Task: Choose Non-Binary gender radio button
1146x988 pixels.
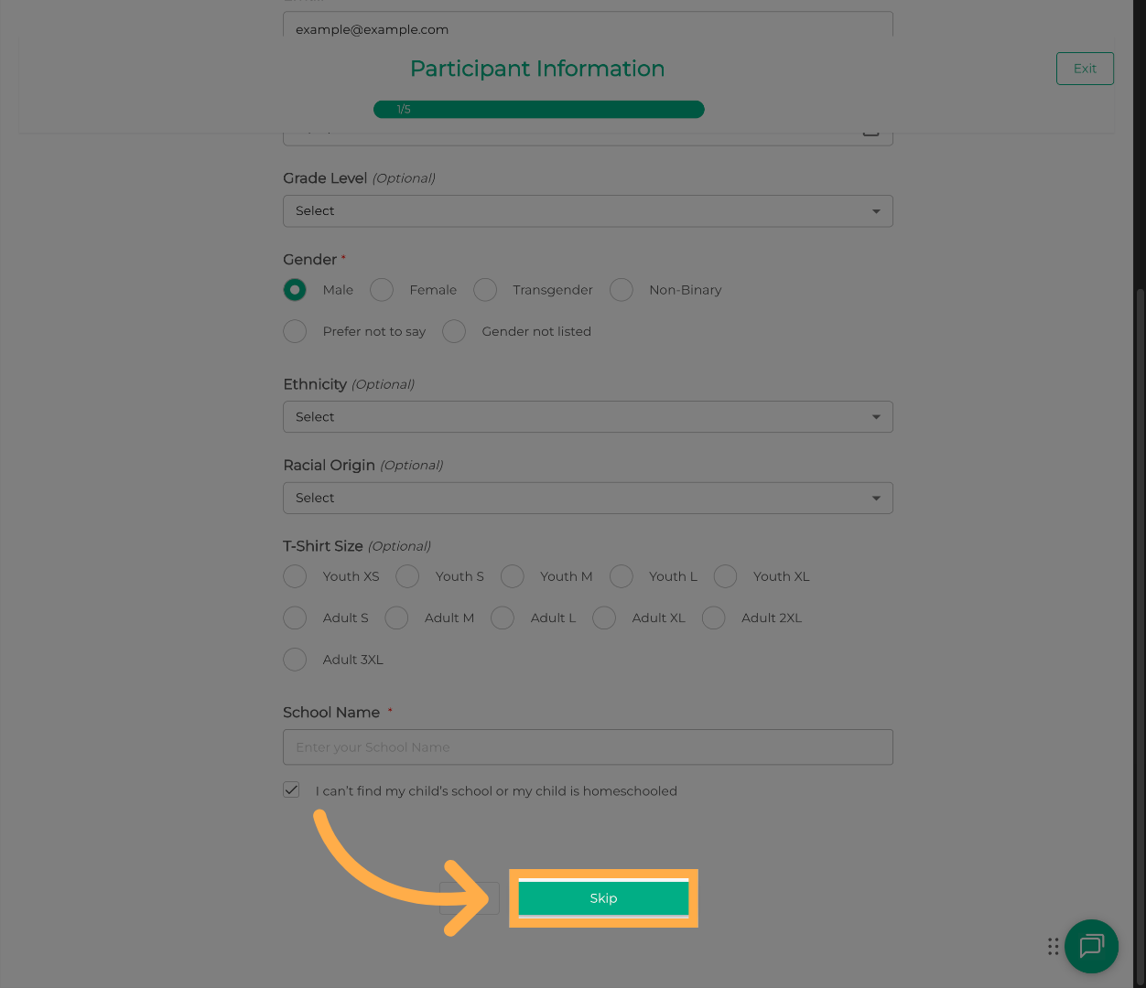Action: point(622,290)
